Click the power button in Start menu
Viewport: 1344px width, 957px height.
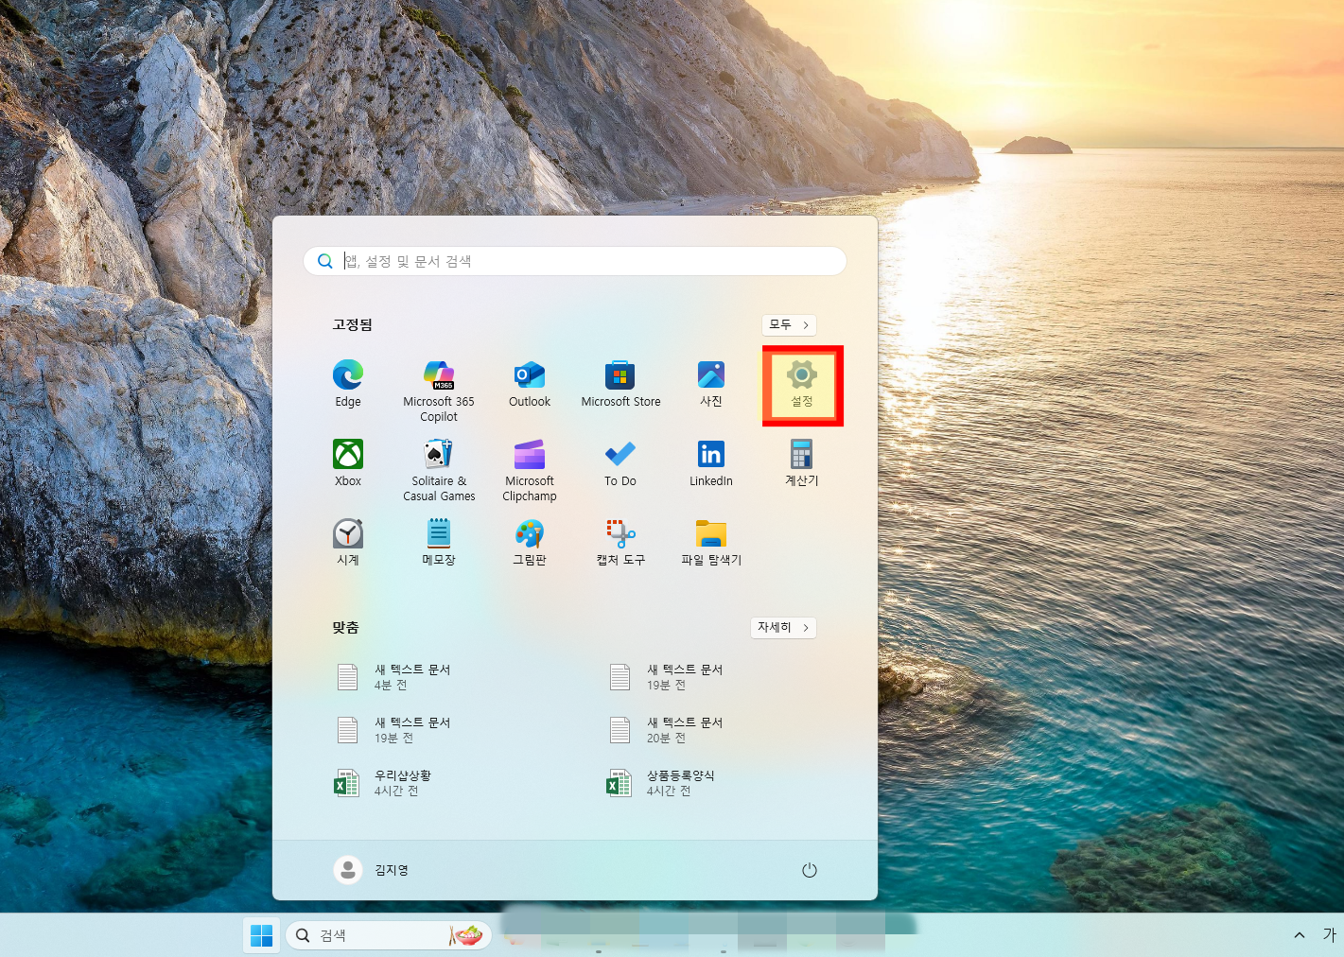pos(810,870)
